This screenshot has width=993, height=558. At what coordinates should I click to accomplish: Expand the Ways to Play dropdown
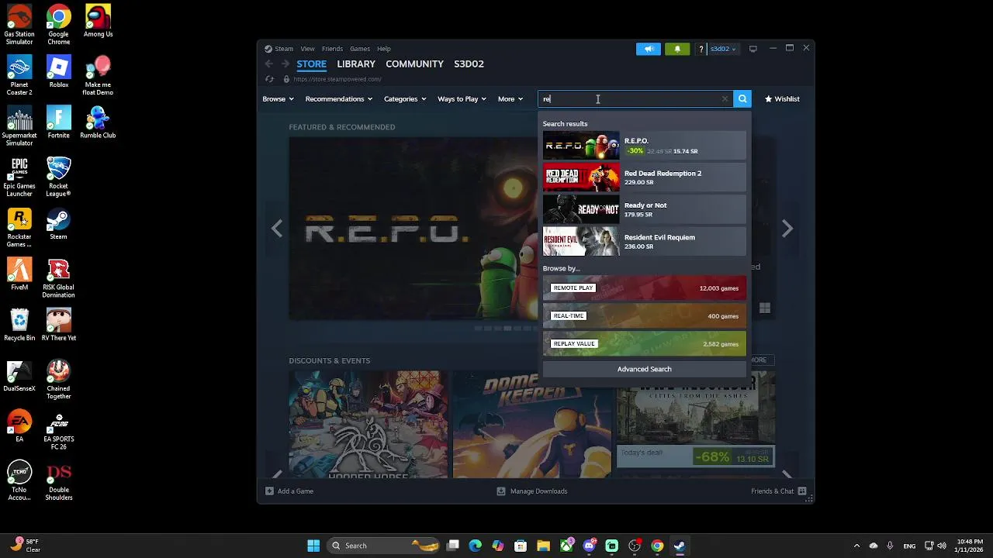click(462, 99)
